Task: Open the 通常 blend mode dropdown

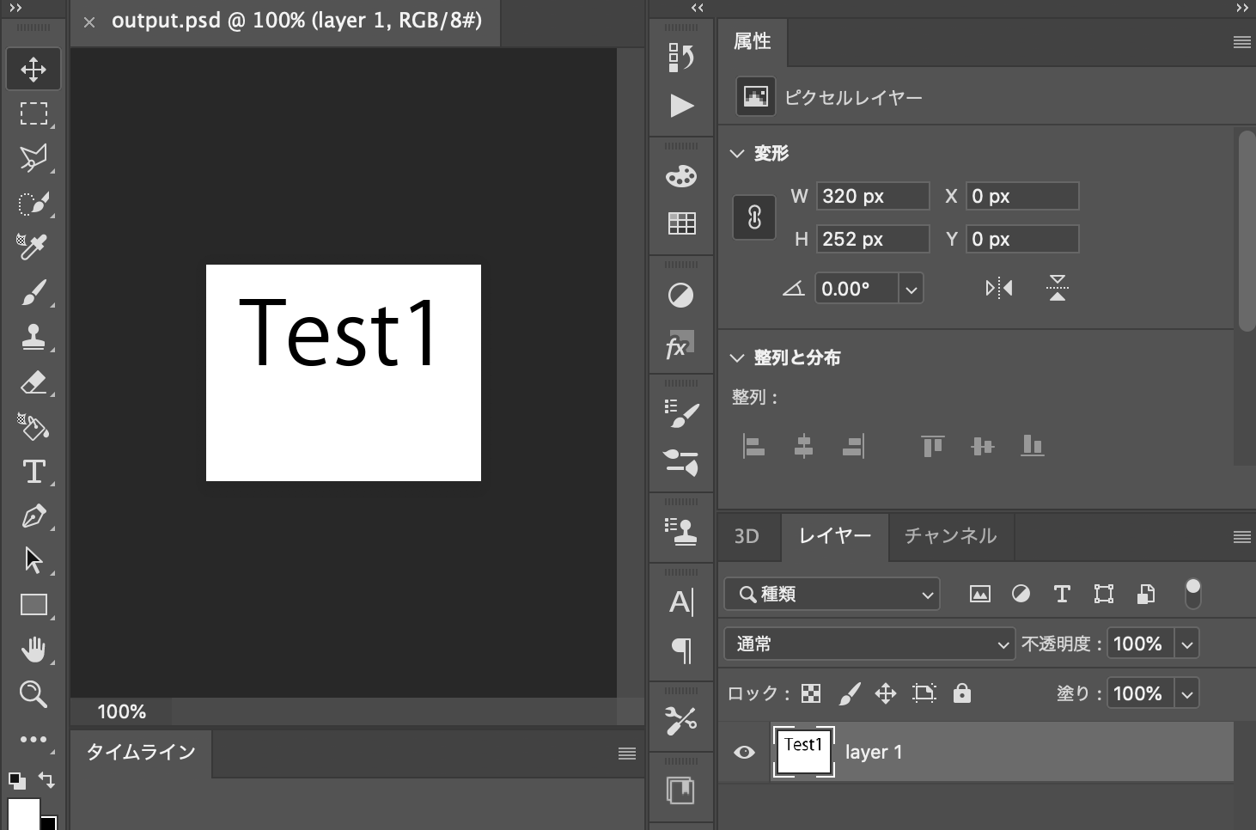Action: pyautogui.click(x=869, y=643)
